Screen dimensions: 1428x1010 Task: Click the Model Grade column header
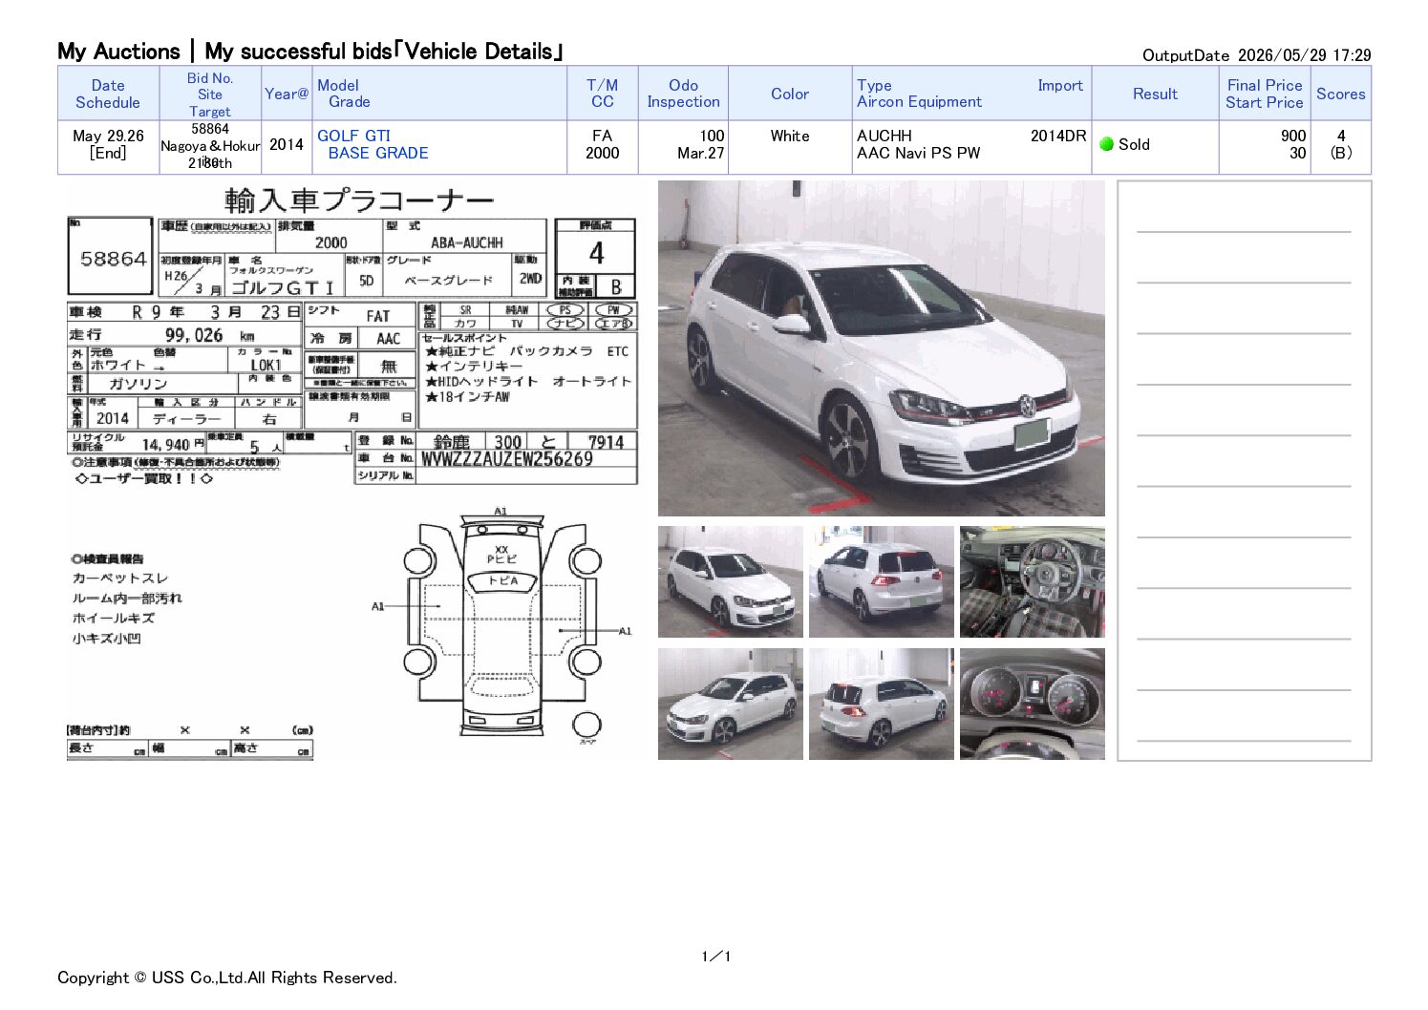[439, 94]
